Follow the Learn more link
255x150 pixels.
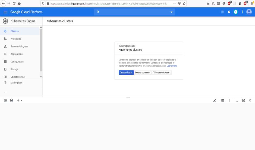point(172,66)
